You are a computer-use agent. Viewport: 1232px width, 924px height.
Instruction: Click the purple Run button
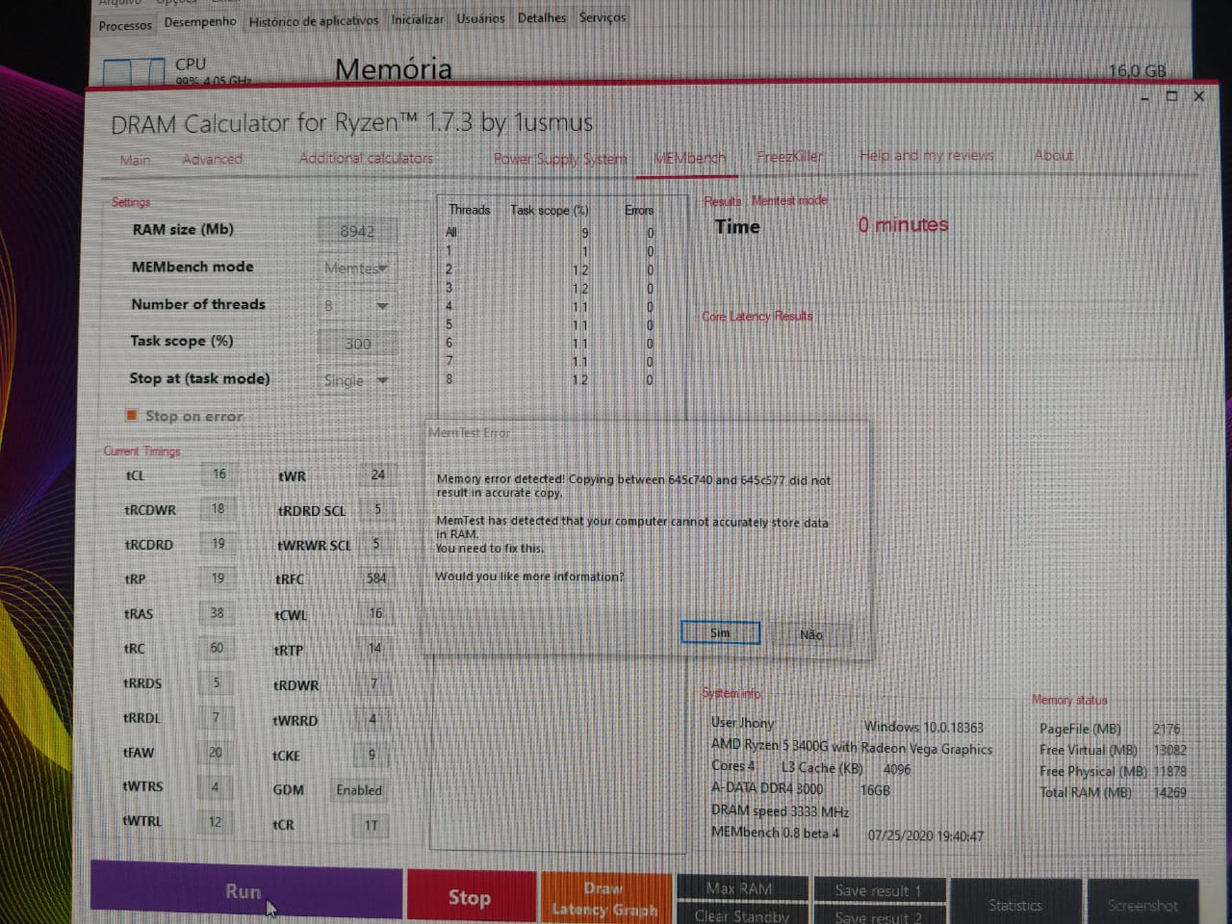(245, 891)
